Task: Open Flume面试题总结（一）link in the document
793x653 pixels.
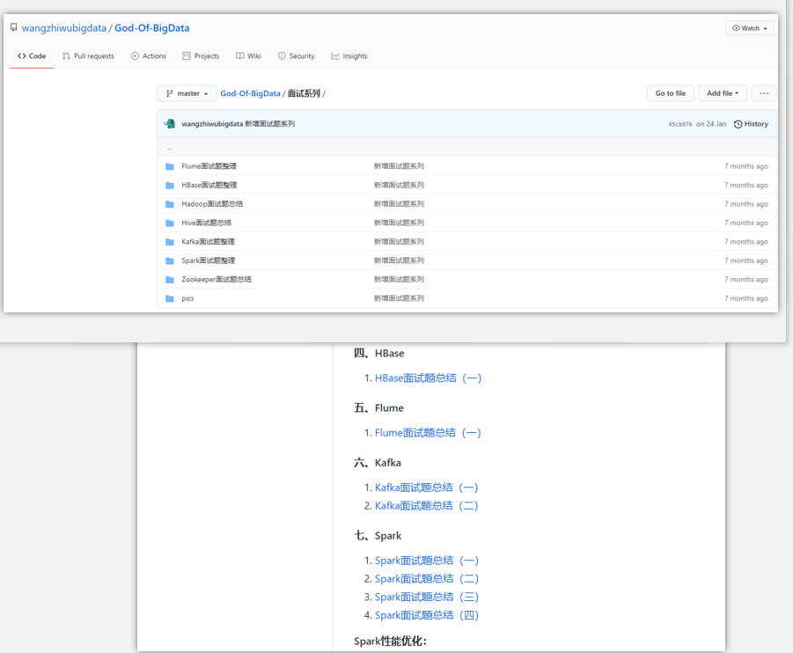Action: (x=428, y=432)
